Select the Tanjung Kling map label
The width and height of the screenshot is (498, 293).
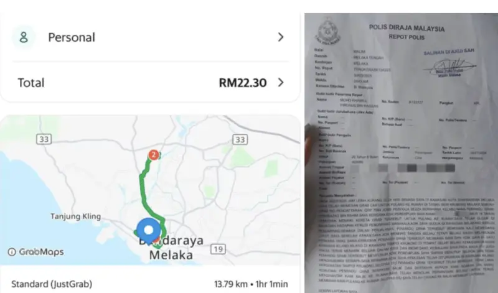[x=75, y=216]
